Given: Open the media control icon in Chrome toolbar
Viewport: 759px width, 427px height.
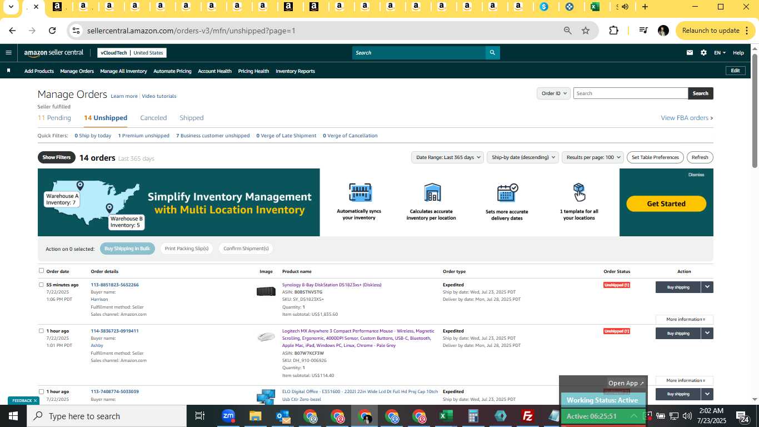Looking at the screenshot, I should point(643,31).
